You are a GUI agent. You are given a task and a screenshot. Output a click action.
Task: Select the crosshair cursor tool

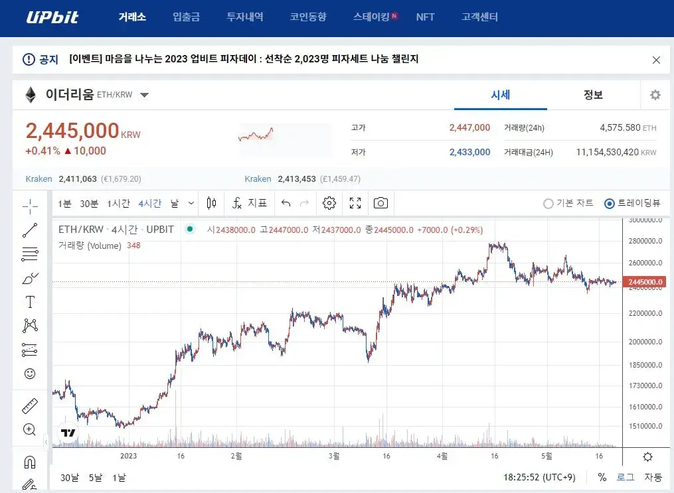pos(30,206)
